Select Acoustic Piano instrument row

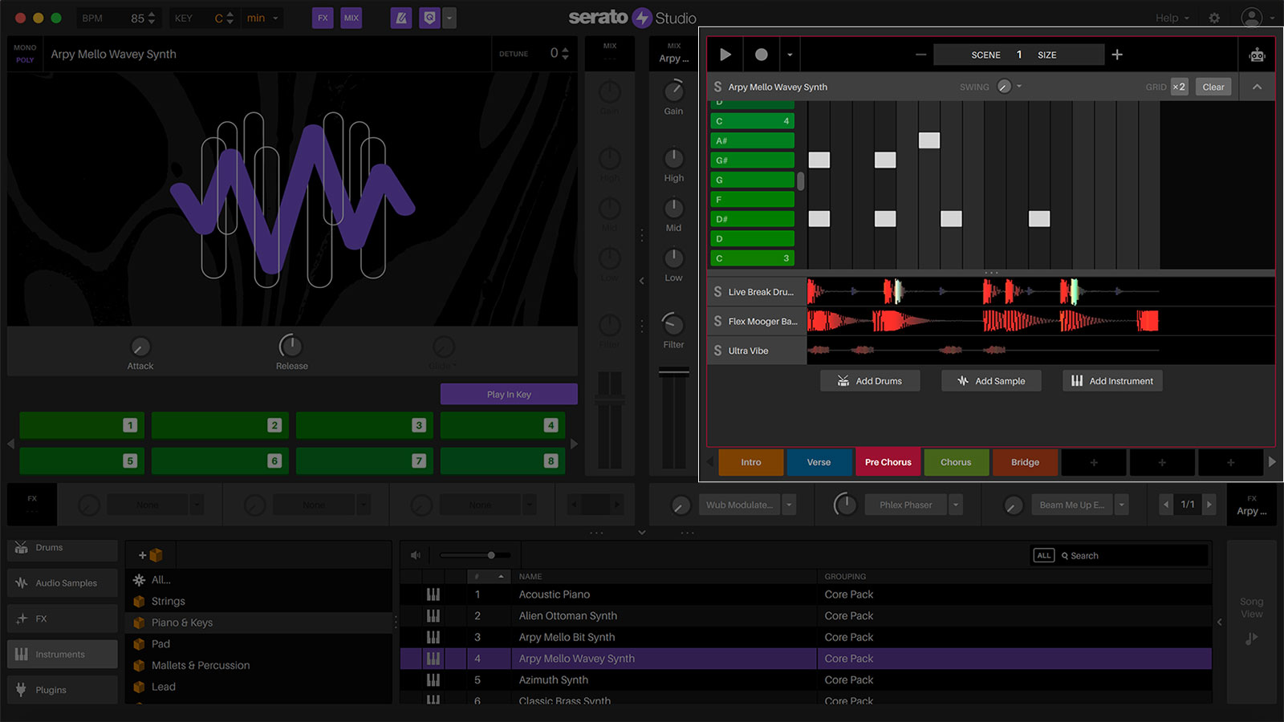point(806,594)
